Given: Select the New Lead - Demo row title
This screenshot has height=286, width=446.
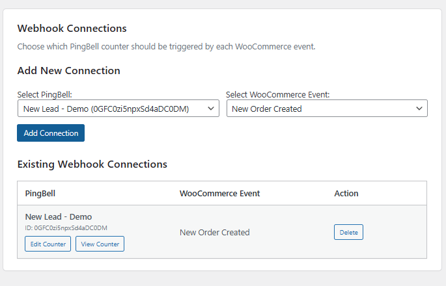Looking at the screenshot, I should point(59,216).
